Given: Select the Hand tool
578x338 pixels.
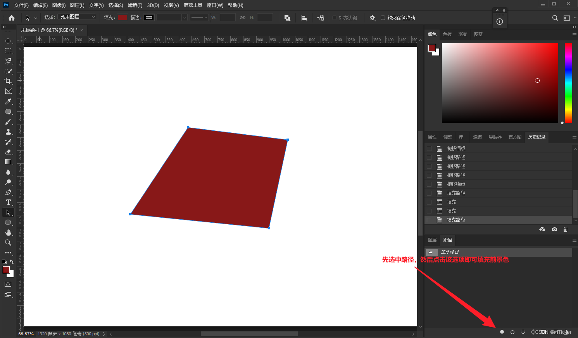Looking at the screenshot, I should point(8,232).
